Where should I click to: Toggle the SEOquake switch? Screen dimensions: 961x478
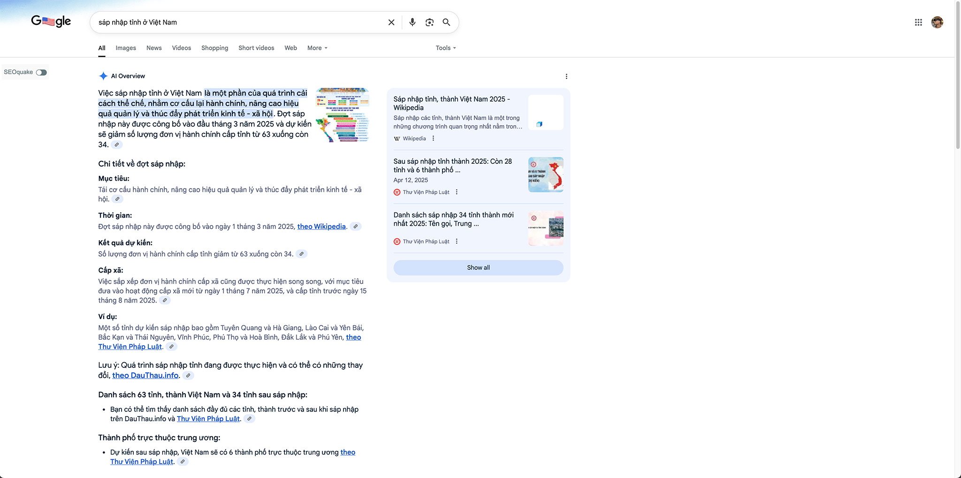click(x=41, y=72)
